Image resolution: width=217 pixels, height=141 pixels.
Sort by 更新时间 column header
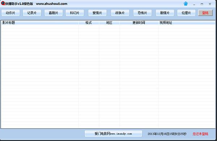coord(139,23)
